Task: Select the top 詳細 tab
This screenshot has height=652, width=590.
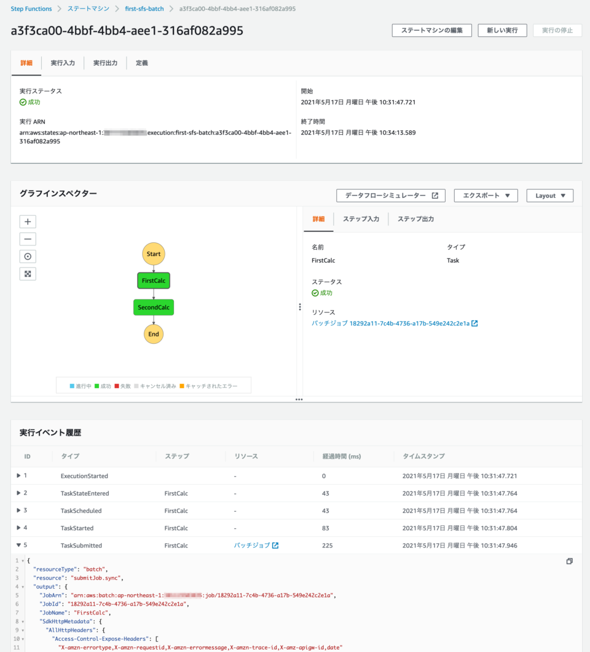Action: pos(26,63)
